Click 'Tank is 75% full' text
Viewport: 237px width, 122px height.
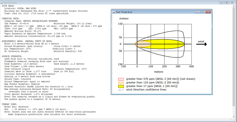(x=64, y=72)
